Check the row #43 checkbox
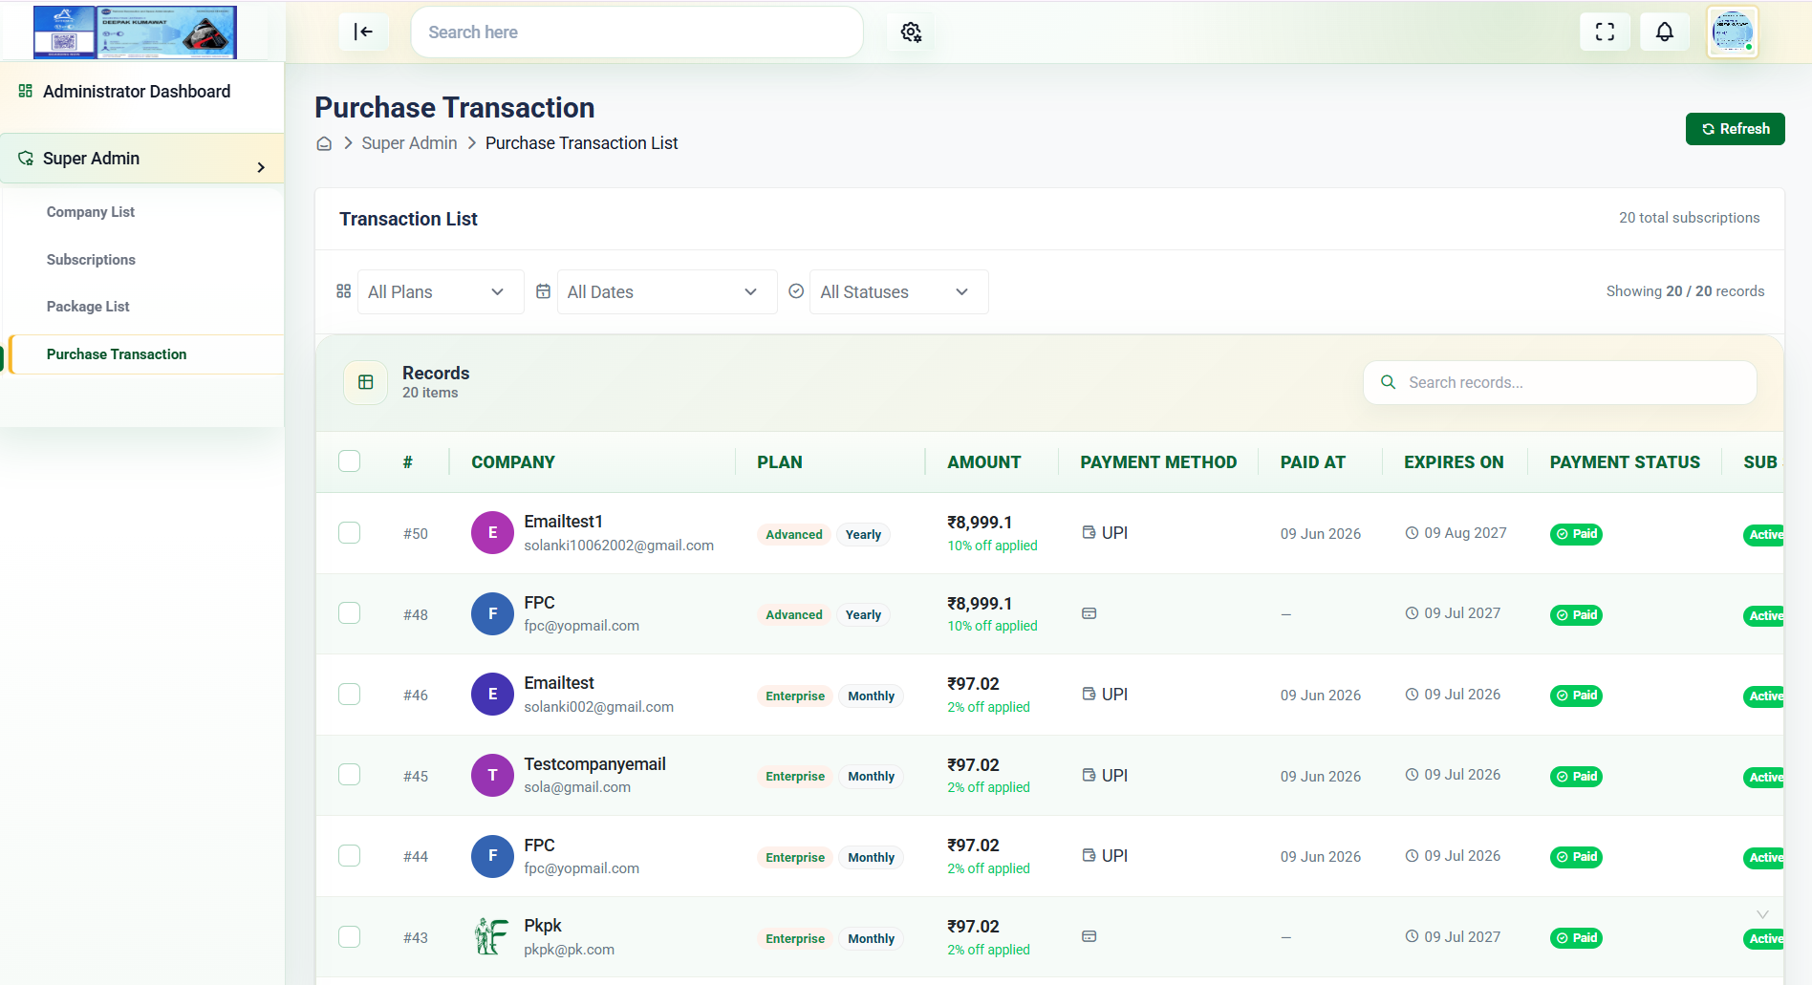Screen dimensions: 1812x985 [350, 937]
